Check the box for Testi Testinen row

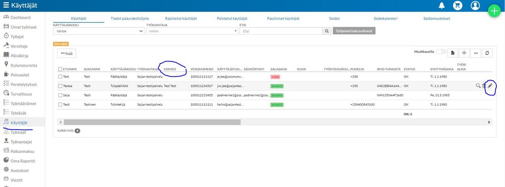pyautogui.click(x=60, y=105)
